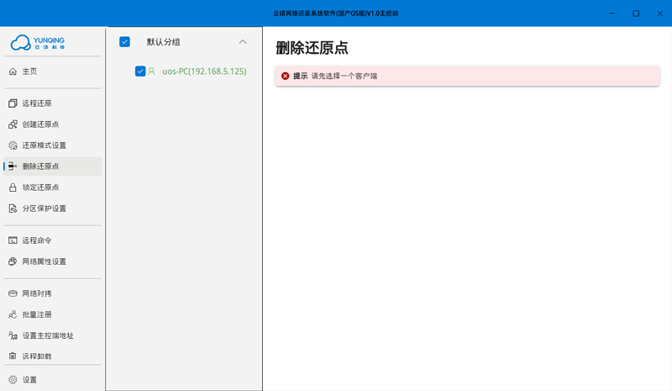Toggle the 默认分组 group checkbox
Screen dimensions: 672x391
tap(124, 42)
